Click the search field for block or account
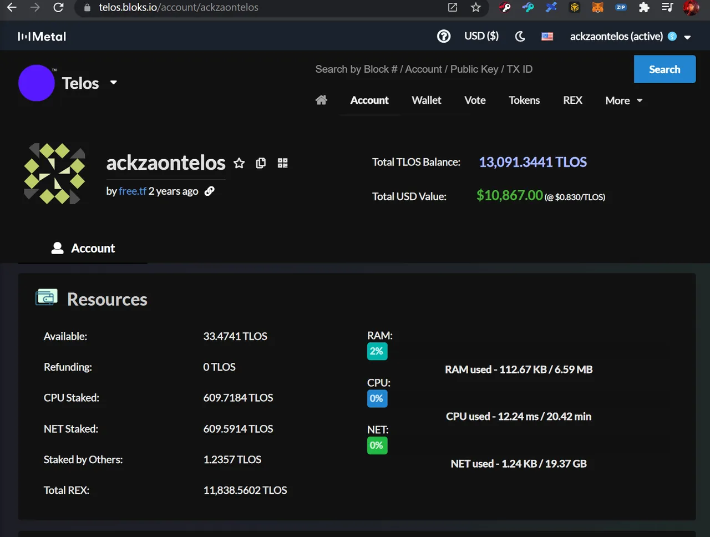The image size is (710, 537). tap(471, 69)
